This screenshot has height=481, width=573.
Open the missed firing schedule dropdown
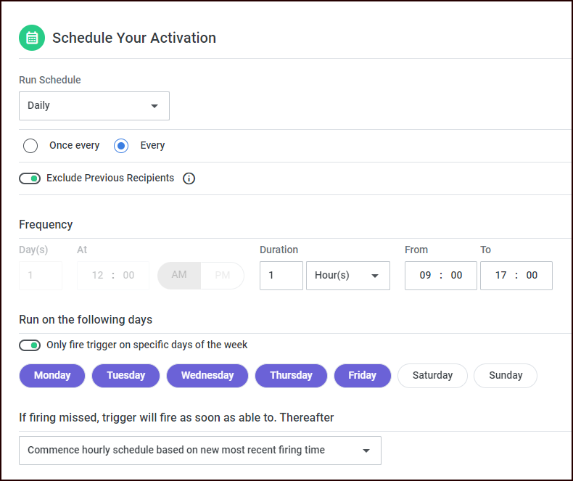(x=199, y=451)
